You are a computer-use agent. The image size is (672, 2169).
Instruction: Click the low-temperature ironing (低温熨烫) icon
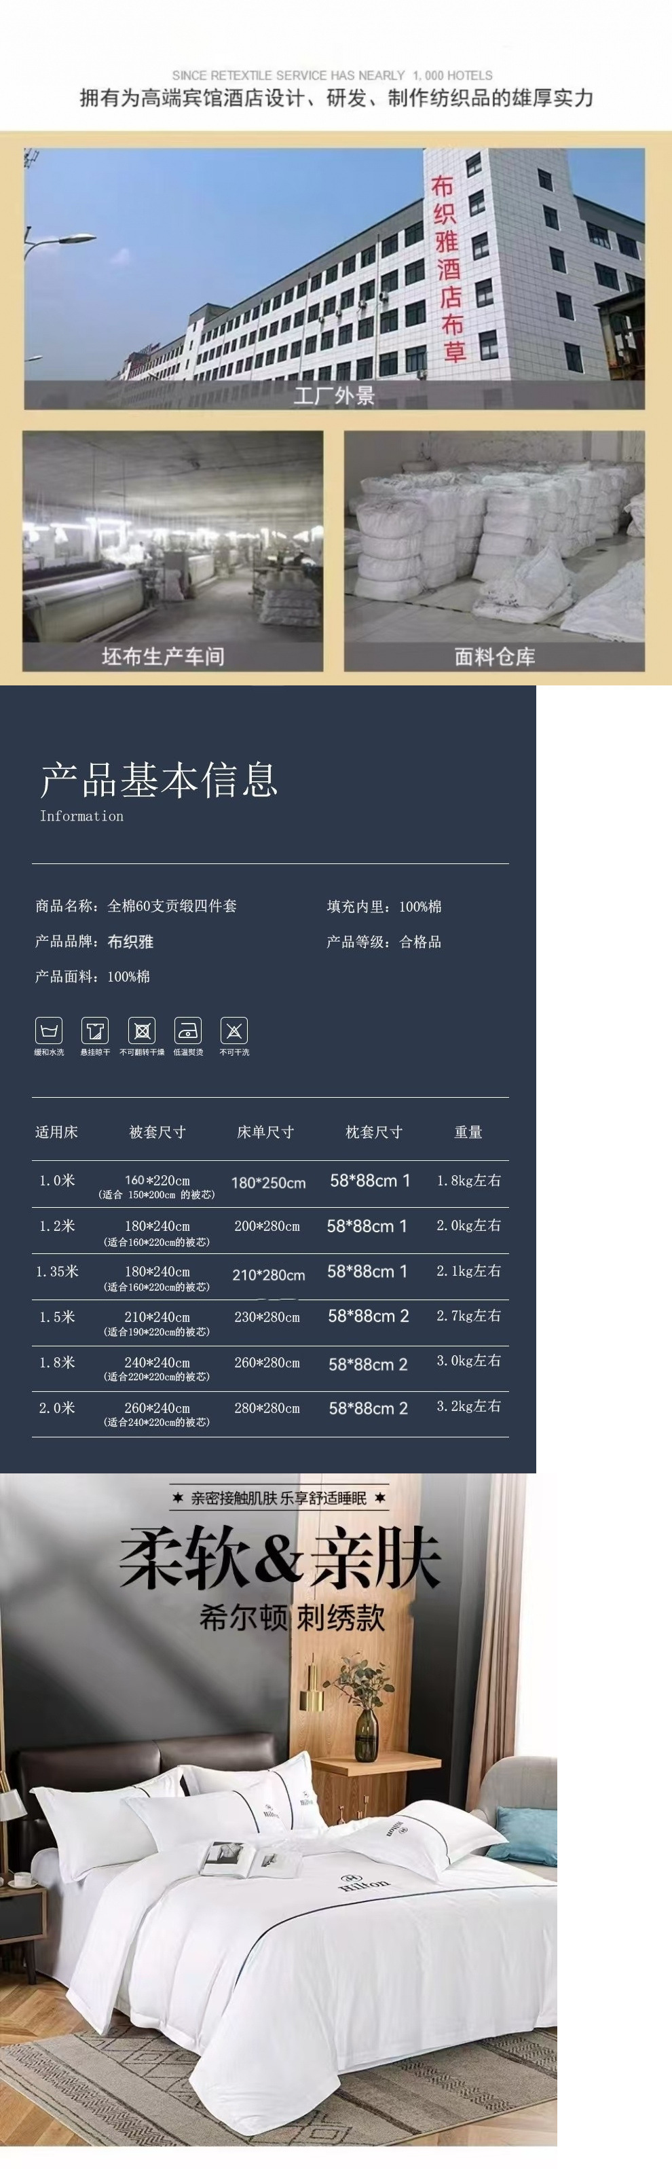(187, 1030)
